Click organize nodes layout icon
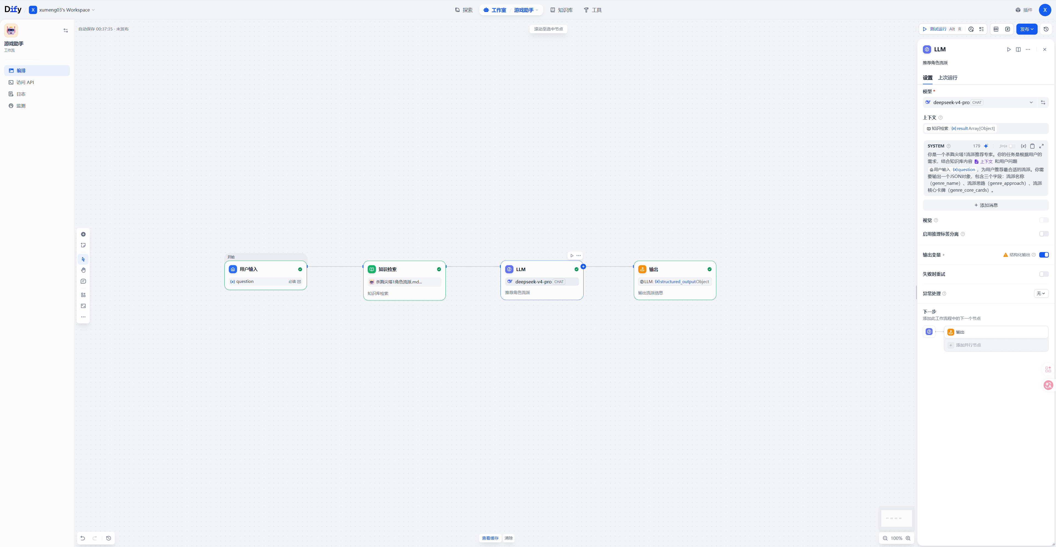This screenshot has height=547, width=1056. 83,295
